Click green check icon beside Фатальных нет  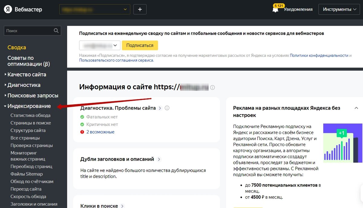click(x=82, y=117)
